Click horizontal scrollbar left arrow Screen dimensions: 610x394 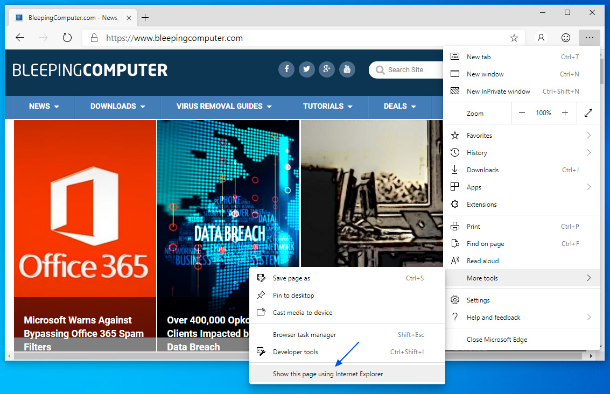pyautogui.click(x=9, y=355)
